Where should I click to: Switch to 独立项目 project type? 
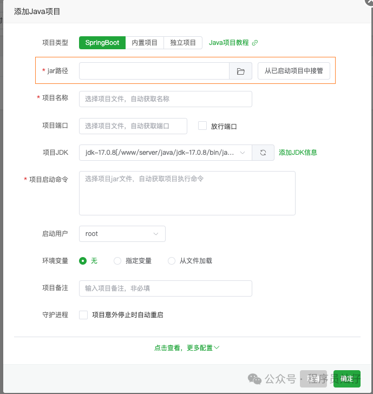pyautogui.click(x=183, y=43)
